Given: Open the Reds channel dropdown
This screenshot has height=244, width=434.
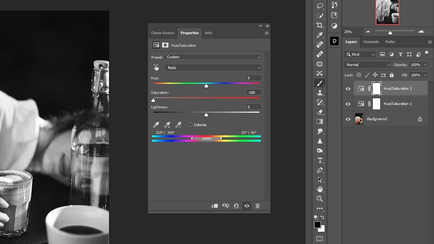Looking at the screenshot, I should [213, 67].
